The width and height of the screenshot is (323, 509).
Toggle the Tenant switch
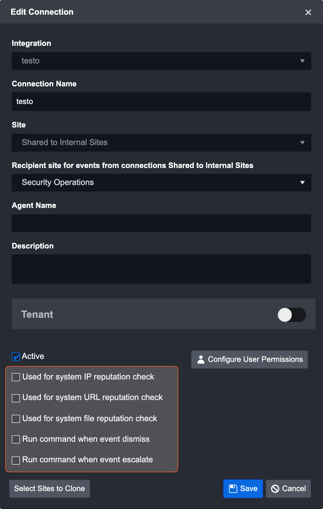pos(292,315)
